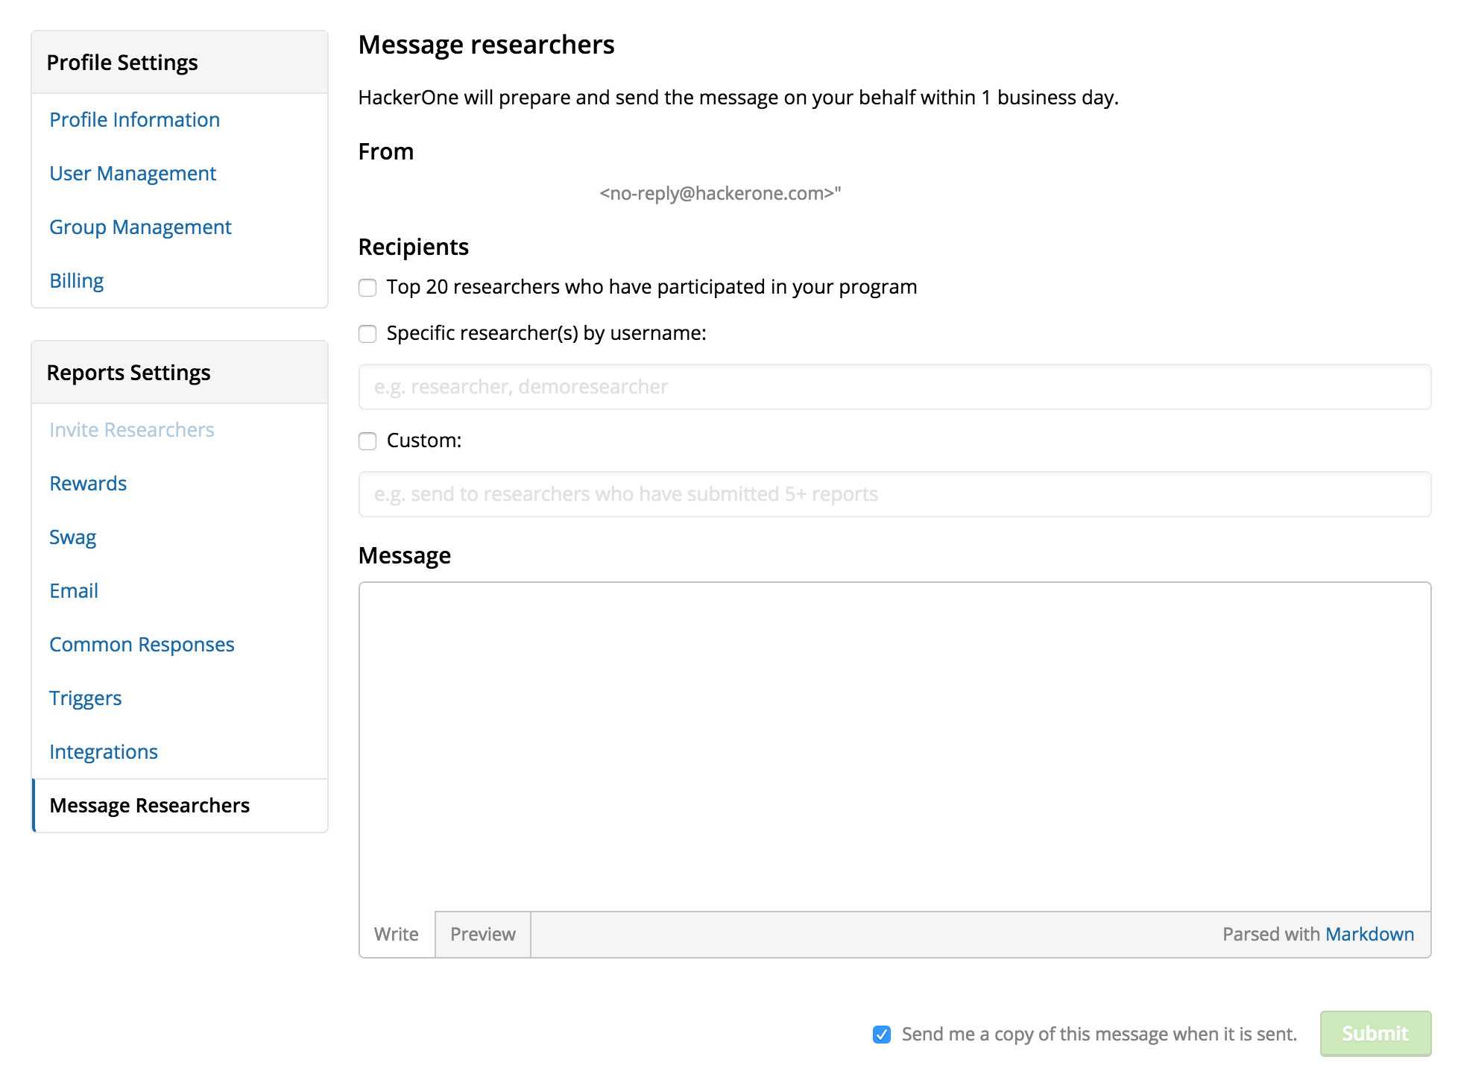Go to User Management
1458x1083 pixels.
[133, 174]
